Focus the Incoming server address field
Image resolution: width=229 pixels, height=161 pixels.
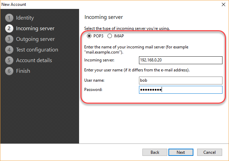181,60
